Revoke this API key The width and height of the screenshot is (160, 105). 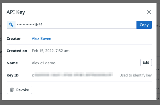tap(19, 90)
